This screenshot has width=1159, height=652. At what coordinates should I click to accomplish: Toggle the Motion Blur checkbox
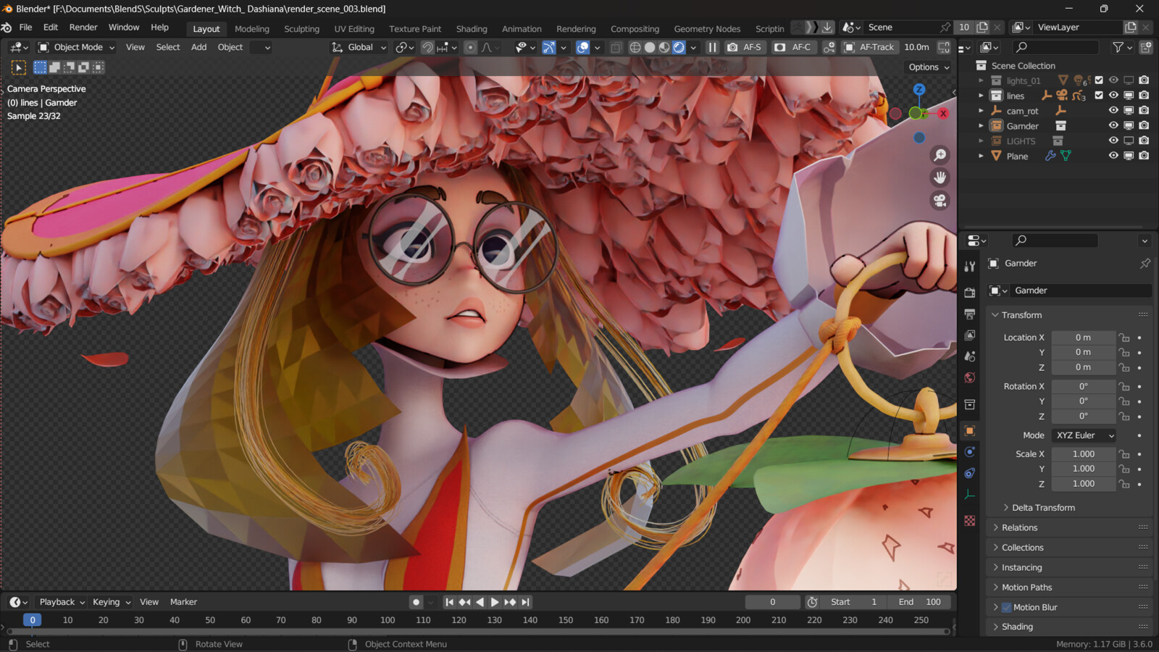(x=1006, y=607)
